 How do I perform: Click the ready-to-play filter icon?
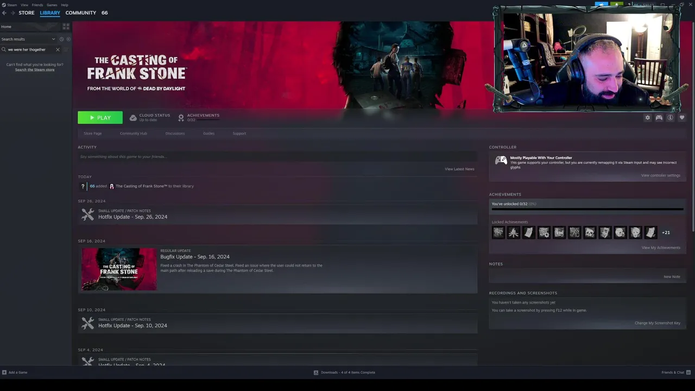(68, 39)
